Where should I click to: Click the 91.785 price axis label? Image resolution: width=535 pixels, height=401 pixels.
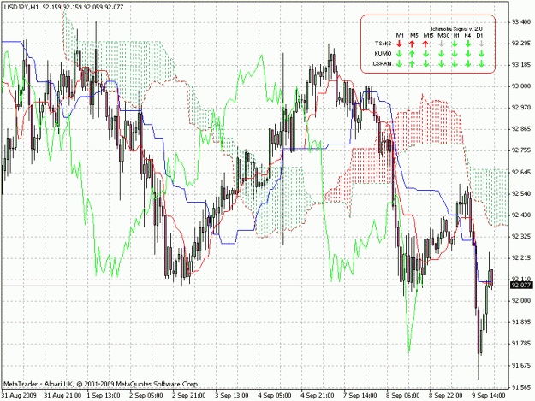pos(521,344)
